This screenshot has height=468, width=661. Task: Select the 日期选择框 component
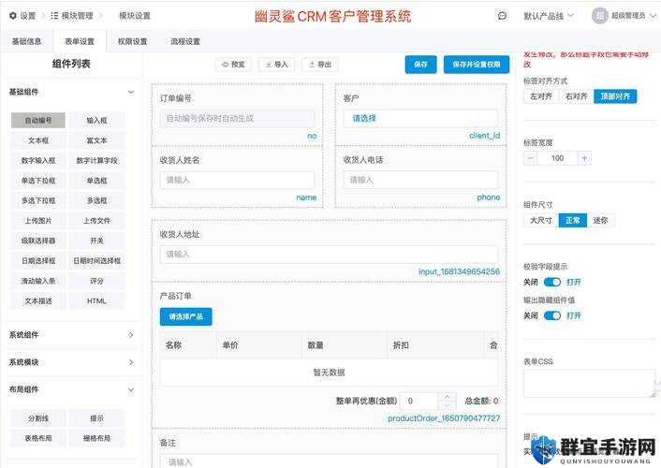[x=38, y=260]
